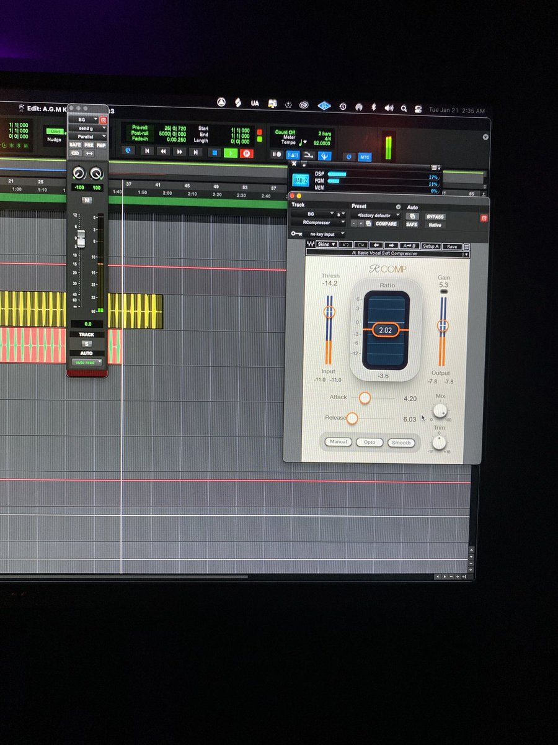Click the Creative Cloud menu bar icon
Viewport: 558px width, 745px height.
[304, 105]
